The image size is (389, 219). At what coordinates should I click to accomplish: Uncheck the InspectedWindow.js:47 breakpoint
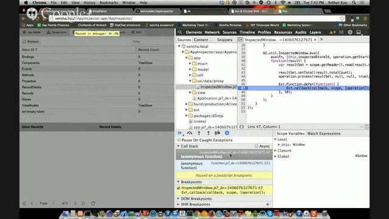coord(179,188)
